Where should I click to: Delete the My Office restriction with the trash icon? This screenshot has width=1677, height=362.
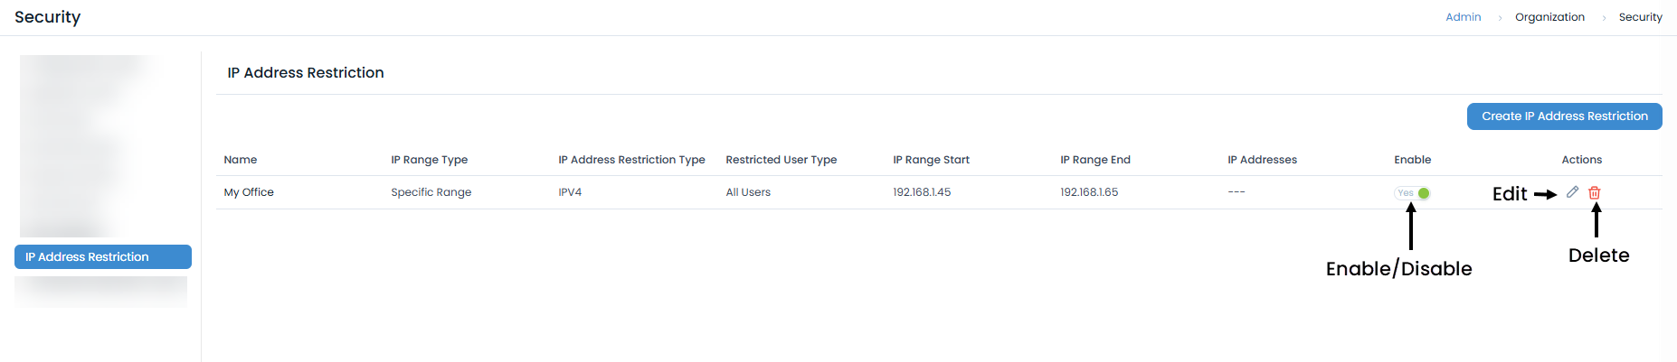[1595, 192]
